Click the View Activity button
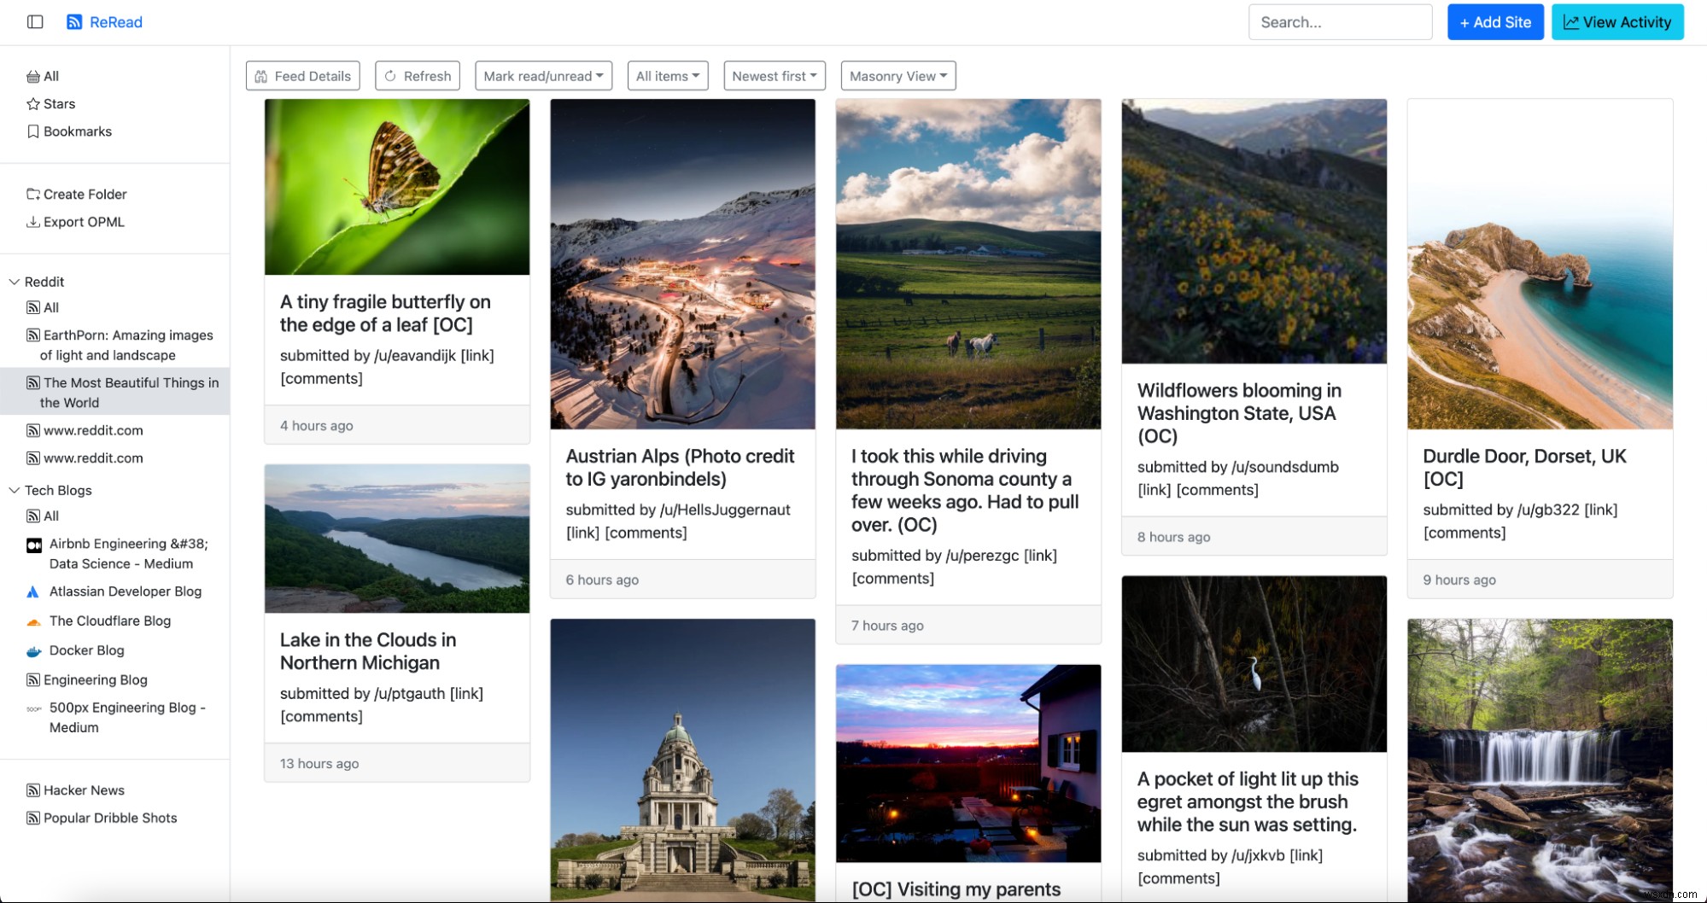1707x903 pixels. [x=1617, y=22]
